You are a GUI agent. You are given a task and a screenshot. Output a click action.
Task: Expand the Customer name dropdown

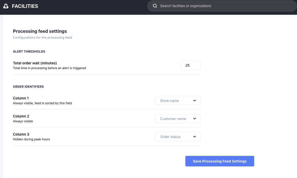pyautogui.click(x=178, y=118)
